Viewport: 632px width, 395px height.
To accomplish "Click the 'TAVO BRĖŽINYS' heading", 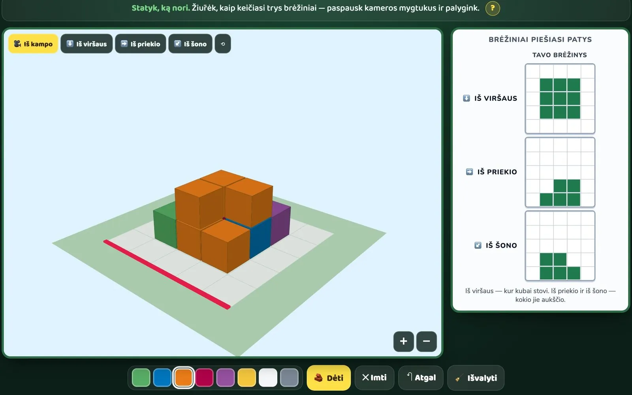I will pyautogui.click(x=560, y=55).
